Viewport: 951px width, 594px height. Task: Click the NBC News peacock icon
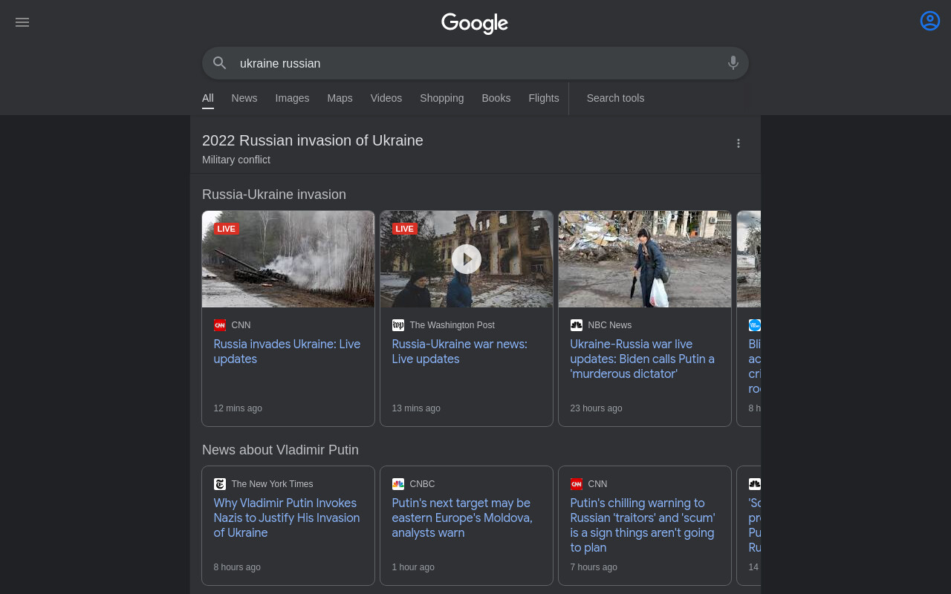pos(577,325)
